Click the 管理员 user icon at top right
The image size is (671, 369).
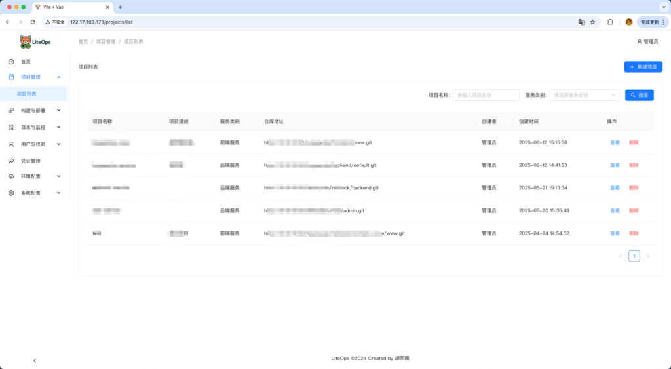coord(640,42)
